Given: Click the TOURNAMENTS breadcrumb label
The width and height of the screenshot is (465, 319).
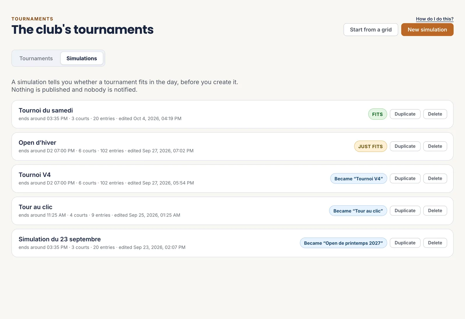Looking at the screenshot, I should pyautogui.click(x=32, y=19).
